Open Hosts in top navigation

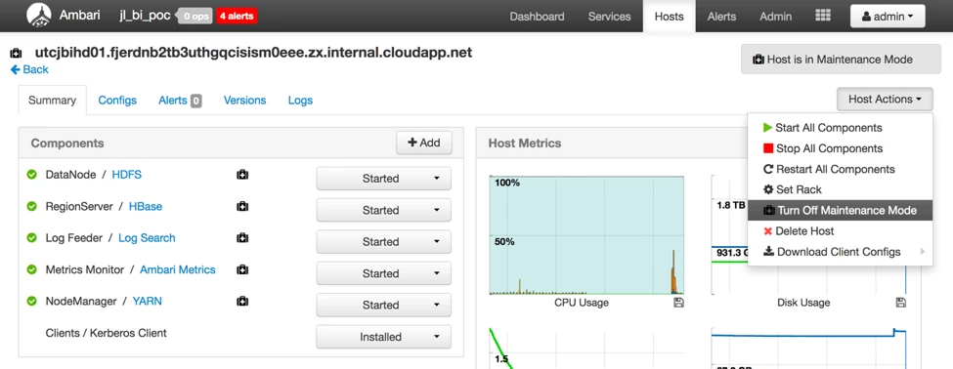[x=670, y=17]
